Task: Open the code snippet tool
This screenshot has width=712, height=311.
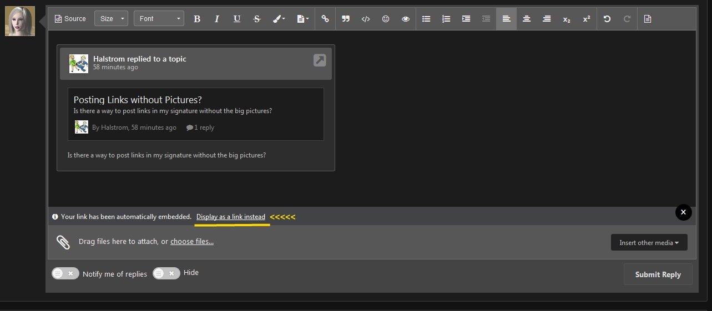Action: pos(366,19)
